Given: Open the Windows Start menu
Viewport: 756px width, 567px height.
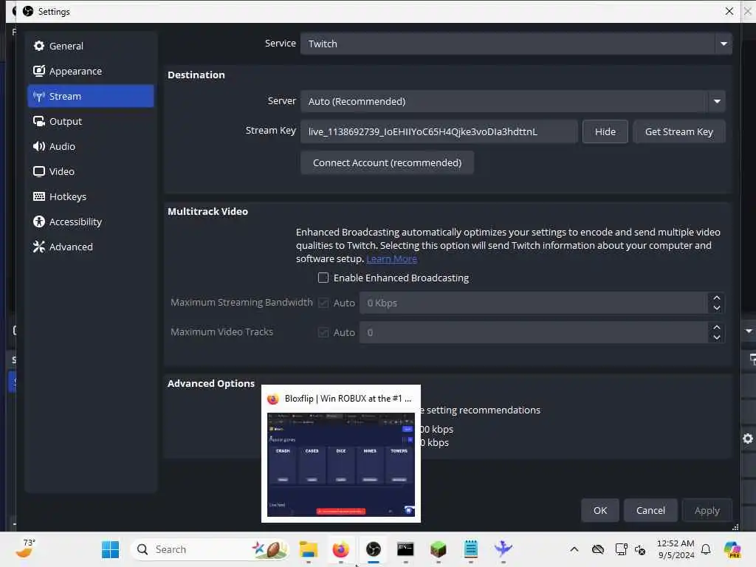Looking at the screenshot, I should coord(111,549).
